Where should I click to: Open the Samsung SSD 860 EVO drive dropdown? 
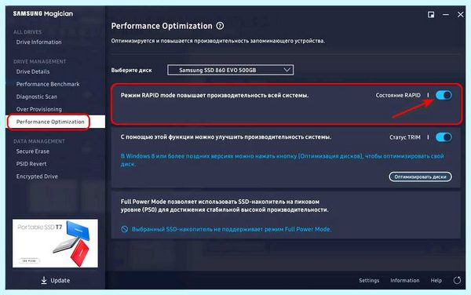[x=230, y=70]
